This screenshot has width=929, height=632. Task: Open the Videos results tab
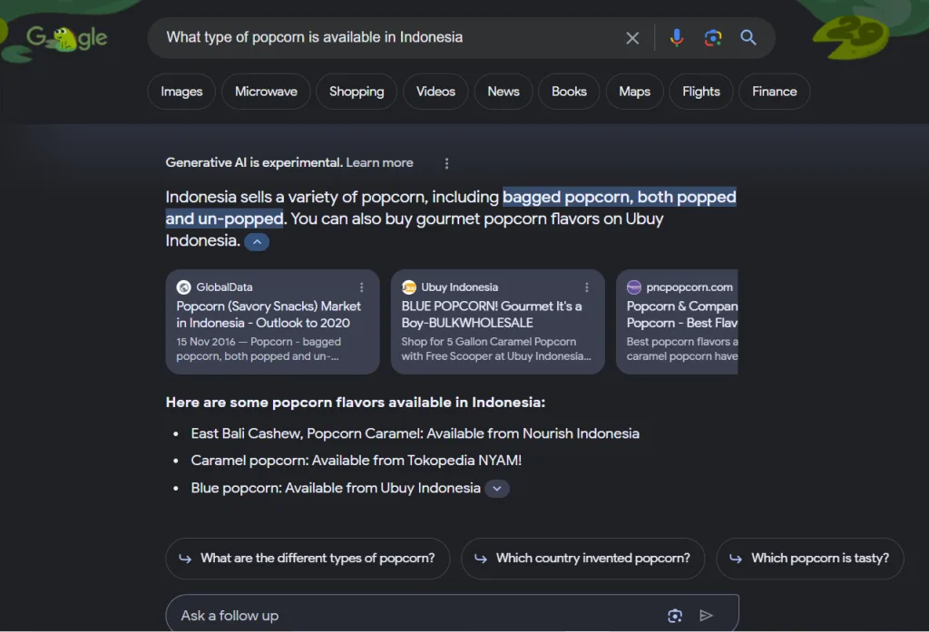click(x=435, y=92)
